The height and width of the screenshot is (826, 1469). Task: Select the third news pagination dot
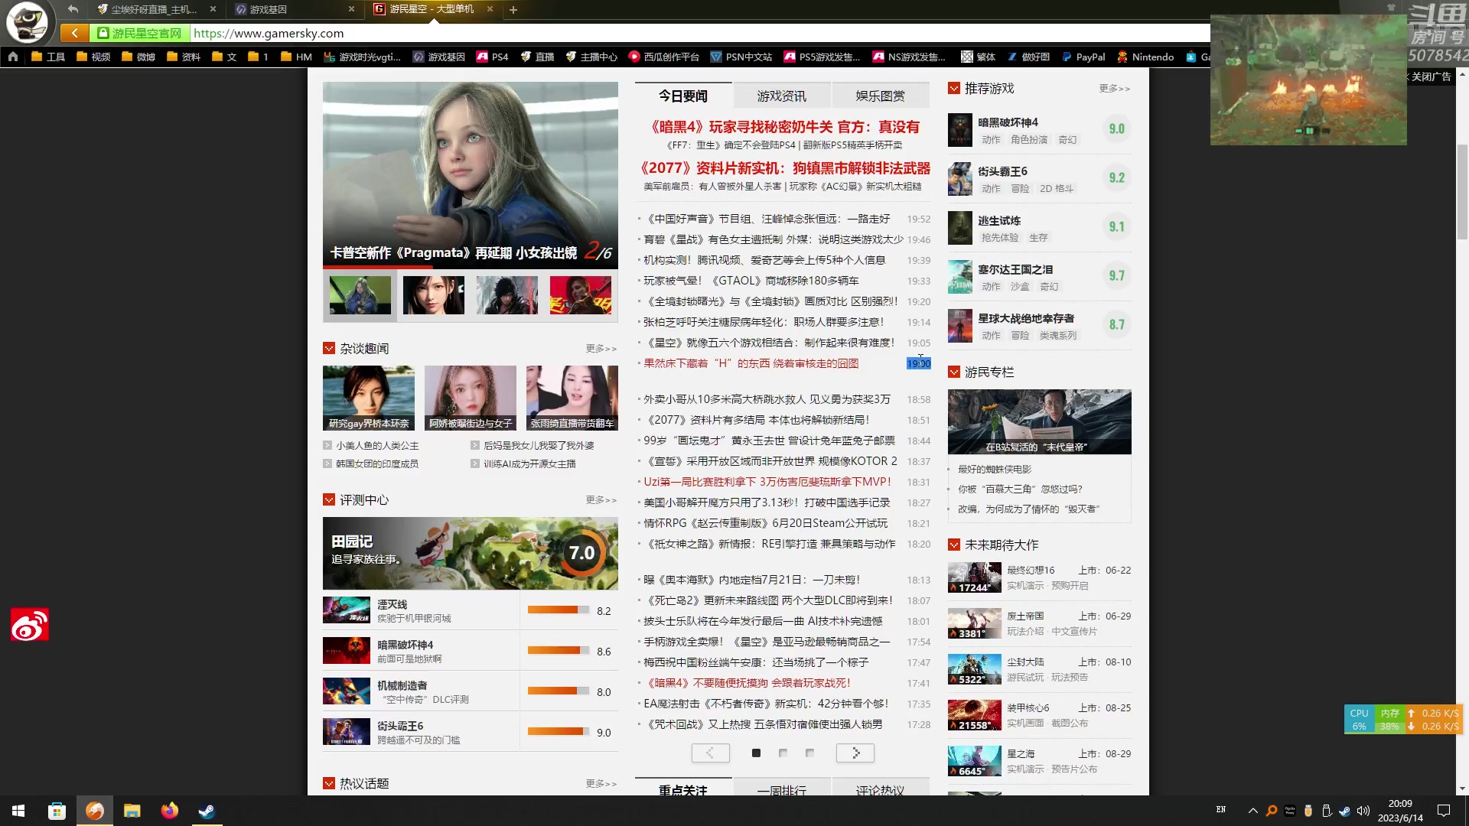tap(809, 753)
